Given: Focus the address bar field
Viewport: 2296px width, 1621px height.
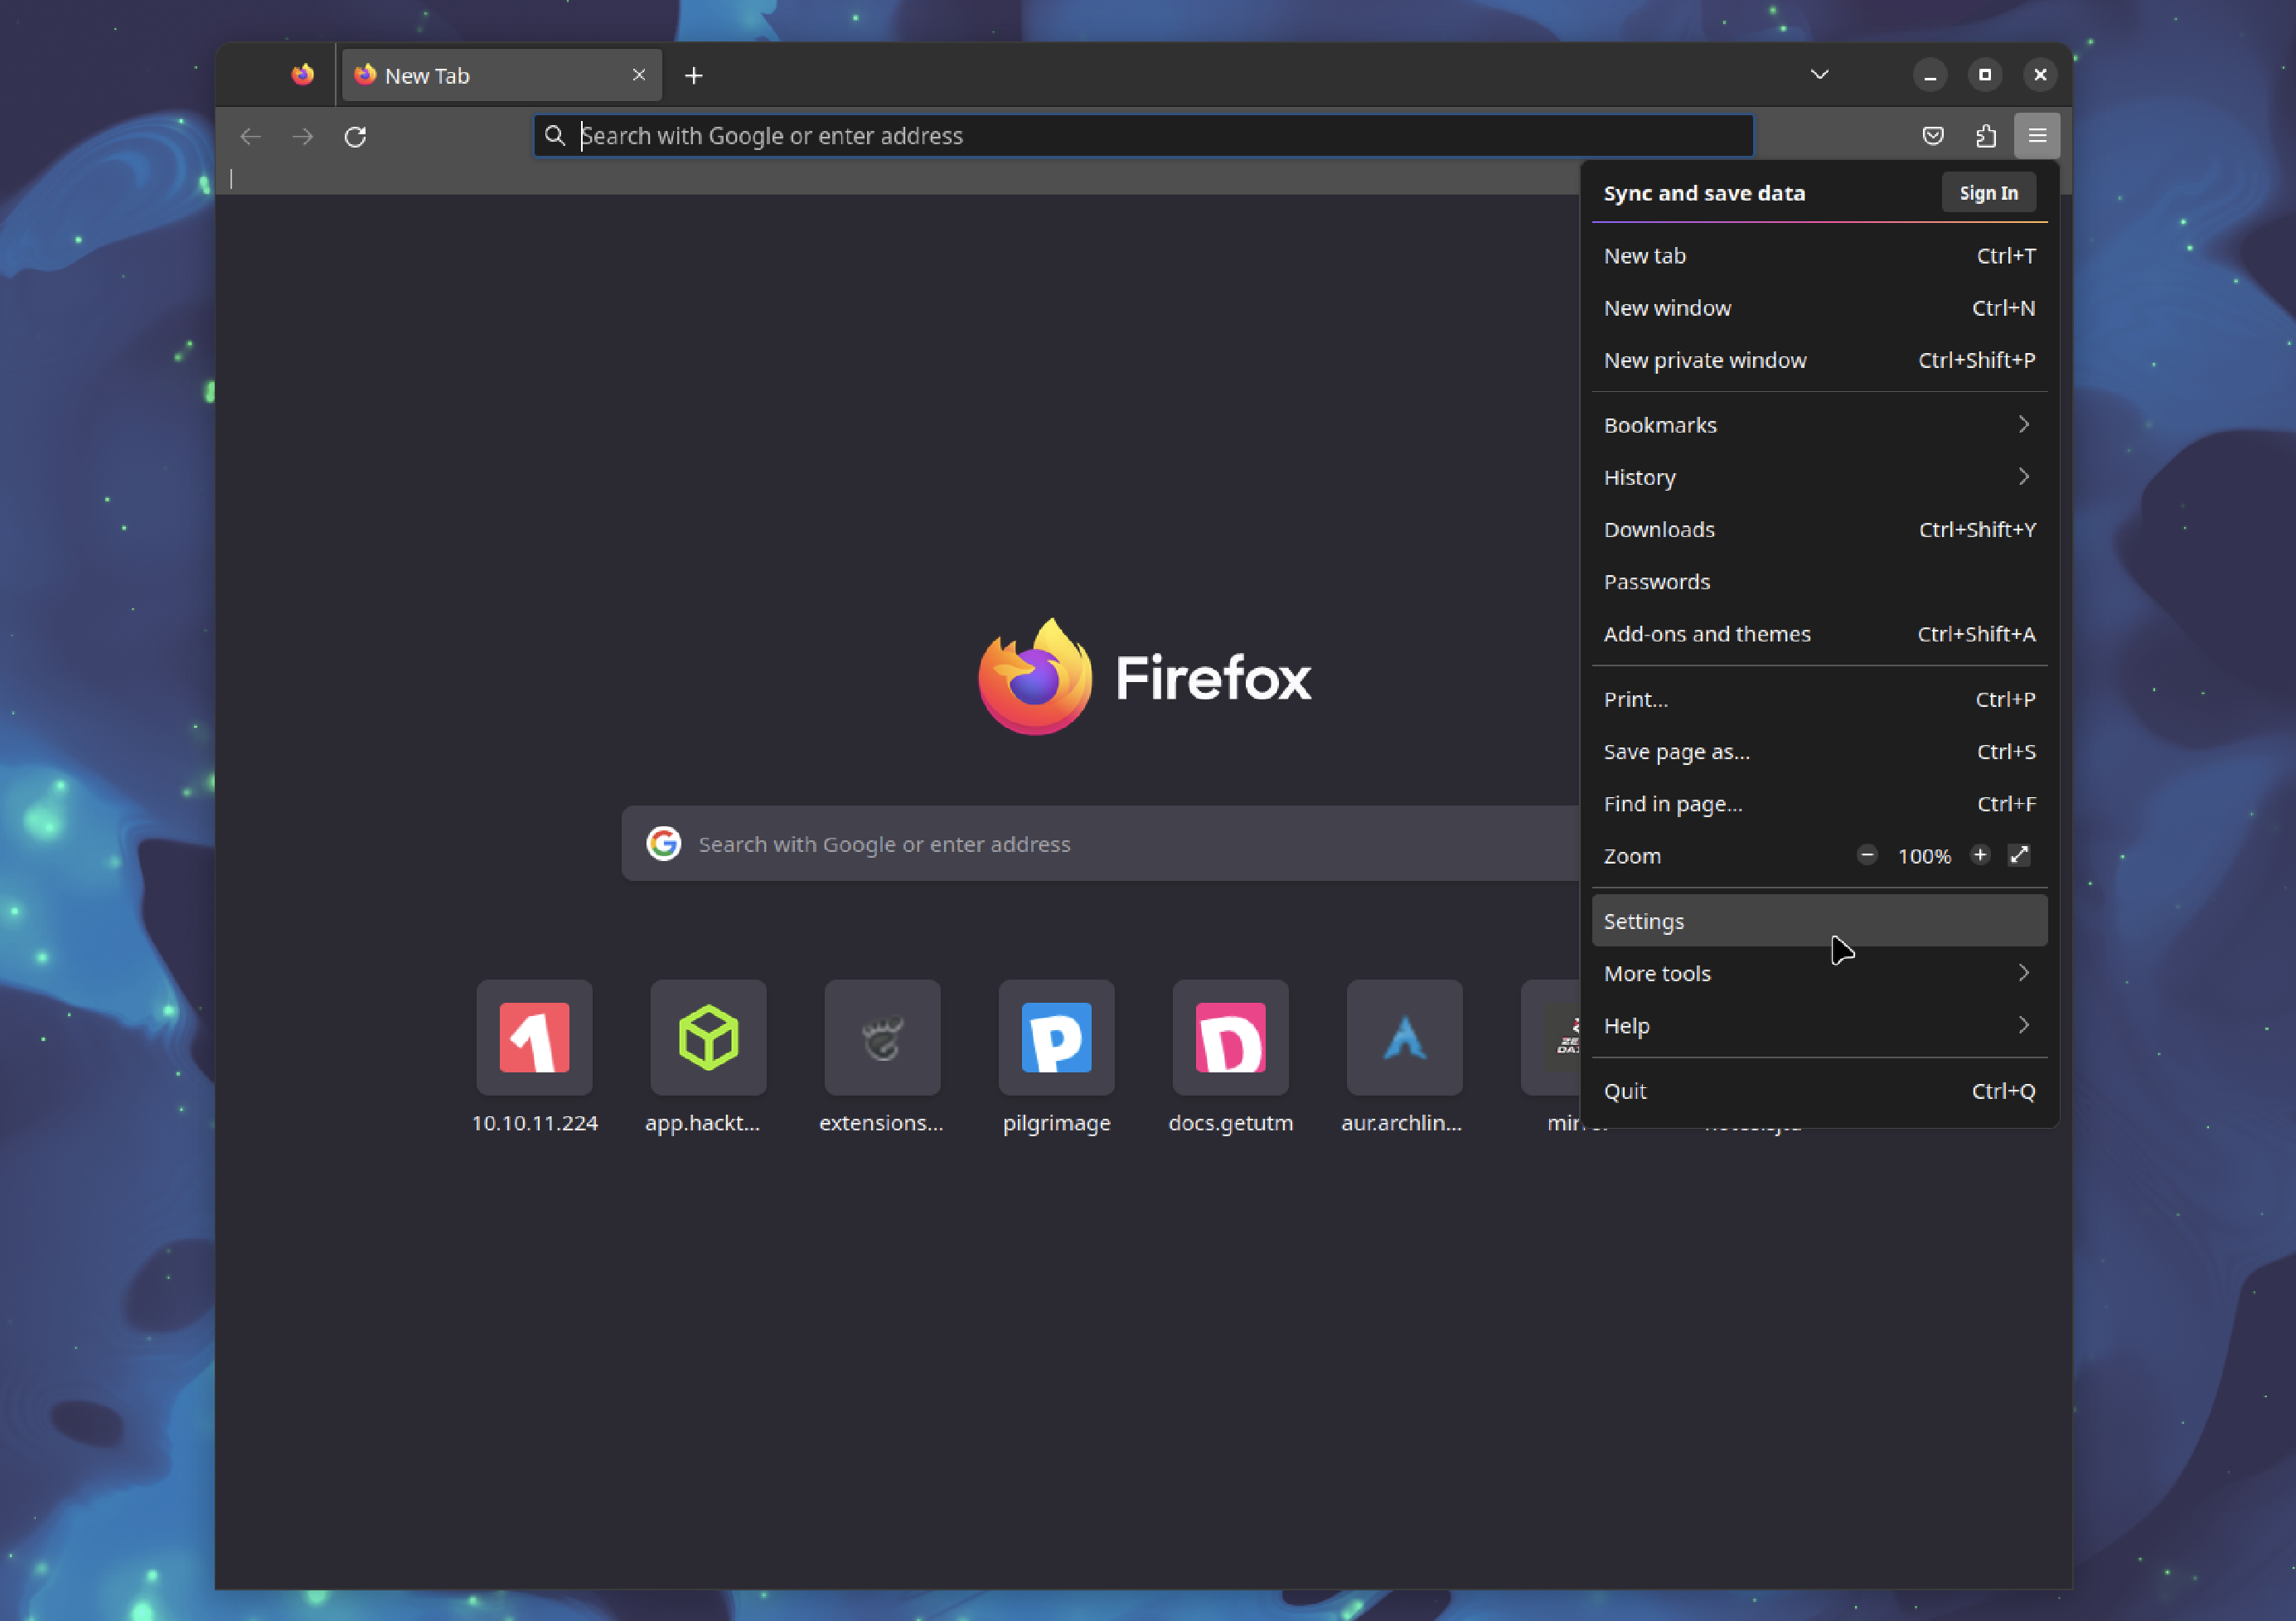Looking at the screenshot, I should [1143, 136].
